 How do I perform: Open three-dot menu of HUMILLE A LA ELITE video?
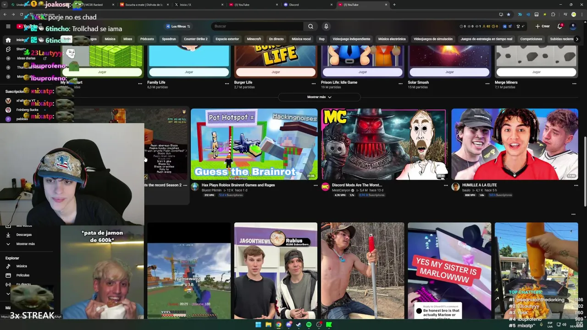[576, 186]
